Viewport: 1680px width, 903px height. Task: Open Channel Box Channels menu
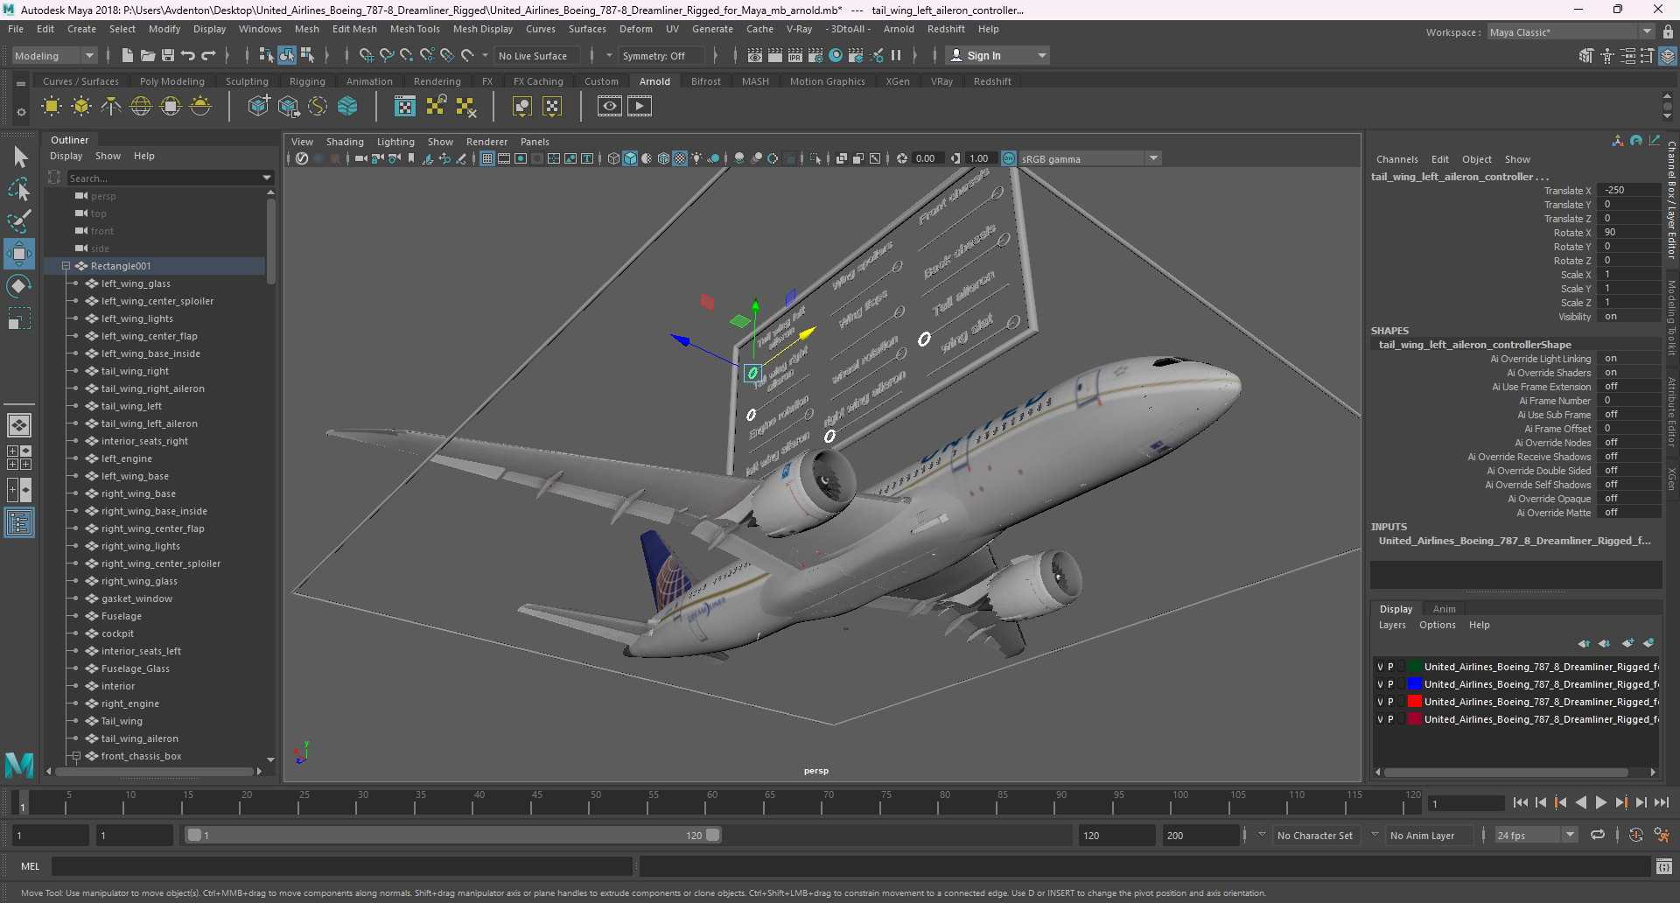point(1396,159)
